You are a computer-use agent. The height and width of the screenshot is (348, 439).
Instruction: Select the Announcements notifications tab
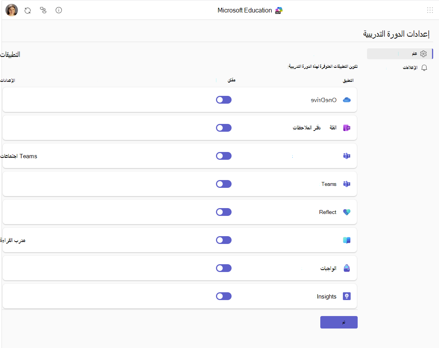[x=400, y=67]
